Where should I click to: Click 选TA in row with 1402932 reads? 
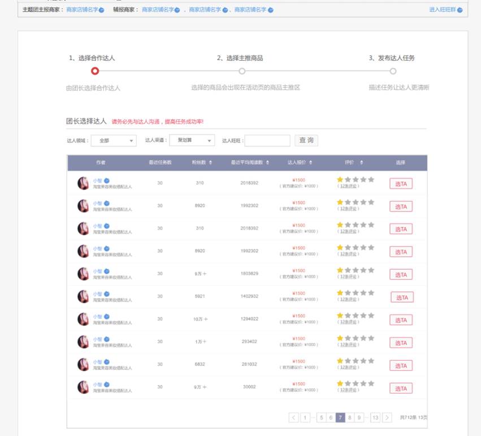[402, 297]
